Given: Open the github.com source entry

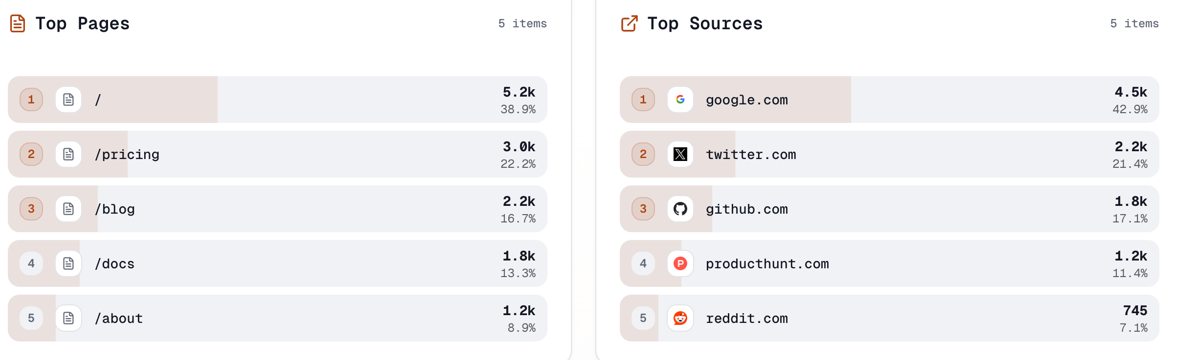Looking at the screenshot, I should point(890,209).
